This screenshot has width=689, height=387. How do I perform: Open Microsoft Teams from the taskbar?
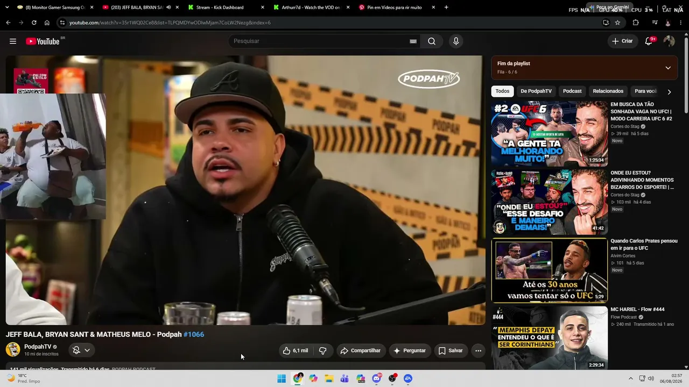[345, 378]
